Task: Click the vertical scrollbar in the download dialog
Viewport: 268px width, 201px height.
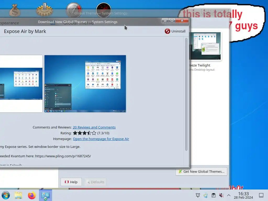Action: click(x=186, y=94)
